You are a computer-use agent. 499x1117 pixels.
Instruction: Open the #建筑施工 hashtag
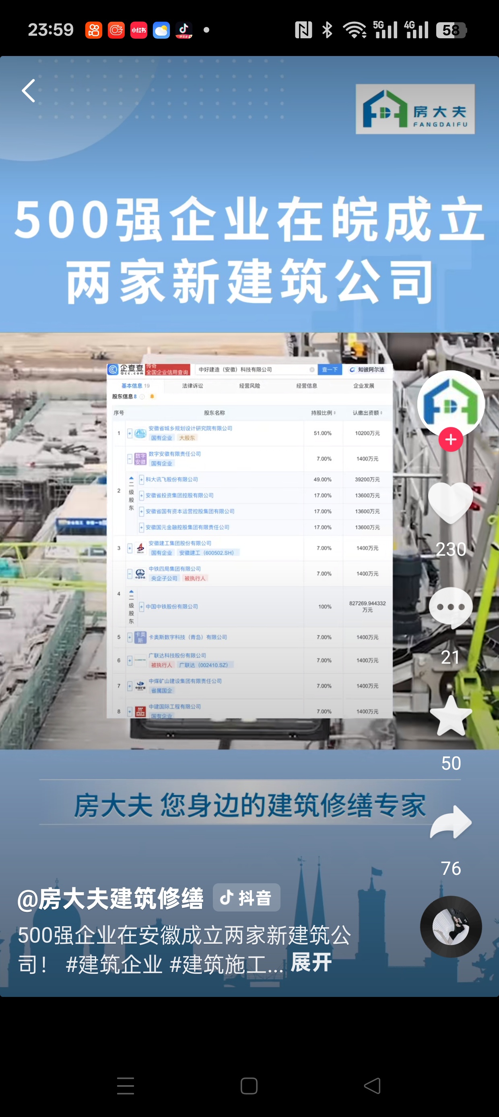click(x=226, y=964)
